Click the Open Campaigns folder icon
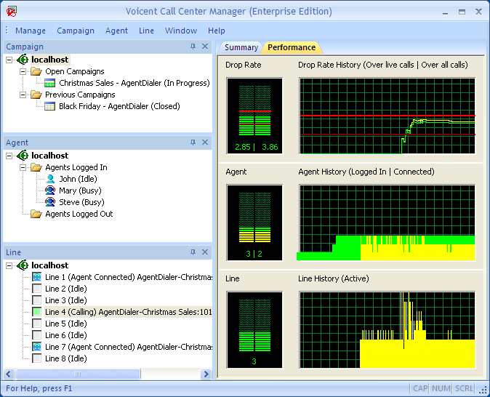 pyautogui.click(x=36, y=71)
